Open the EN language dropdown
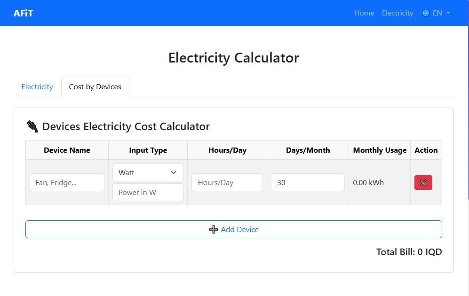Screen dimensions: 469x296 pyautogui.click(x=437, y=13)
